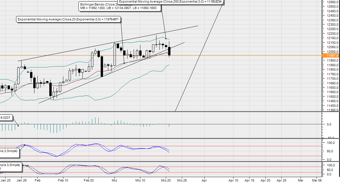Viewport: 340px width, 185px height.
Task: Click the Apr 25 date label
Action: pyautogui.click(x=281, y=180)
